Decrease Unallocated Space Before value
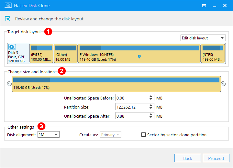233x168 pixels. point(151,99)
